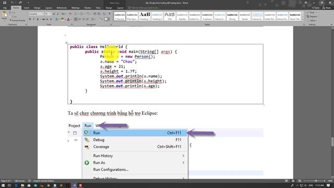Apply the Title style
This screenshot has height=188, width=334.
pyautogui.click(x=170, y=16)
